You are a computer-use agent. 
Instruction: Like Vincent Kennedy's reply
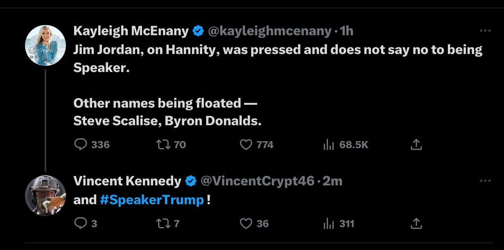246,223
